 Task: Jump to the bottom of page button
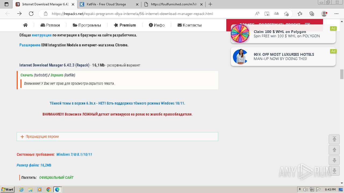point(334,171)
